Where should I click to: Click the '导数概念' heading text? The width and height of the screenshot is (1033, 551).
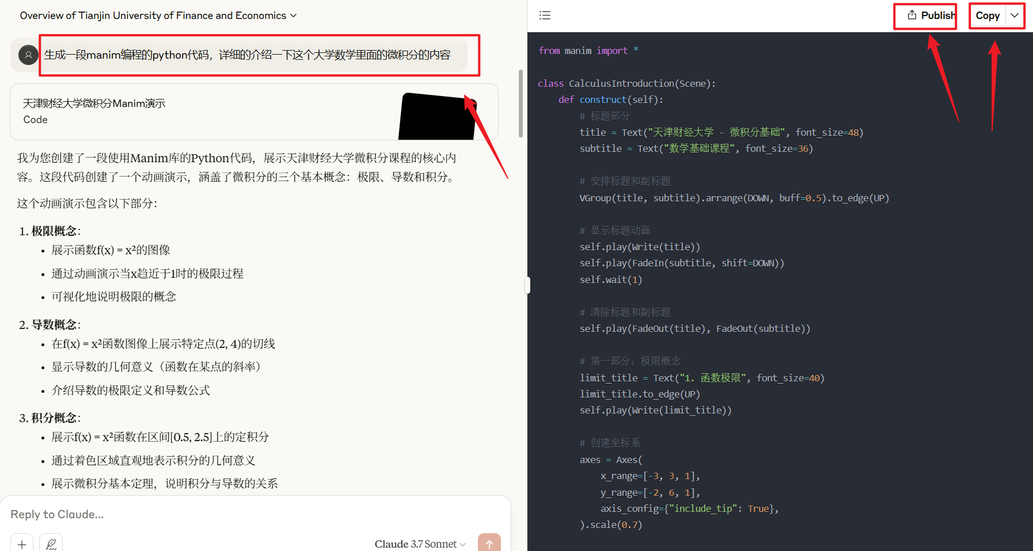(x=54, y=325)
